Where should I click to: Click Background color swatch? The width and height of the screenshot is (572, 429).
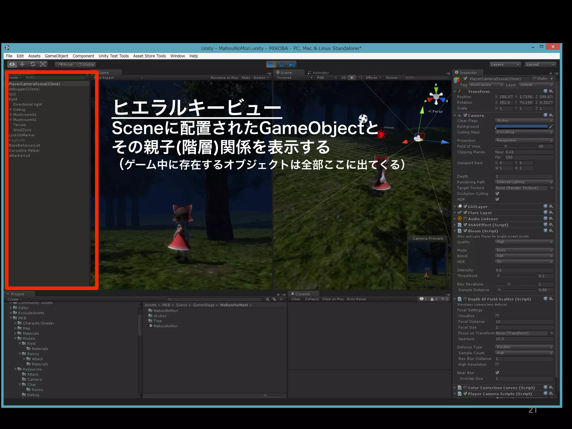tap(521, 127)
